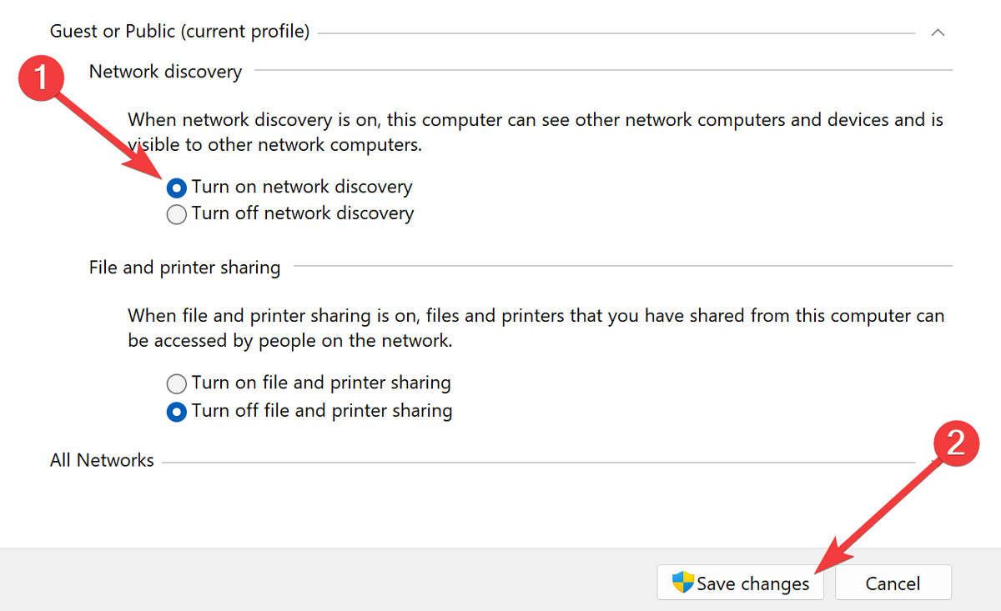Select the Turn on network discovery radio button
Image resolution: width=1001 pixels, height=611 pixels.
coord(176,188)
